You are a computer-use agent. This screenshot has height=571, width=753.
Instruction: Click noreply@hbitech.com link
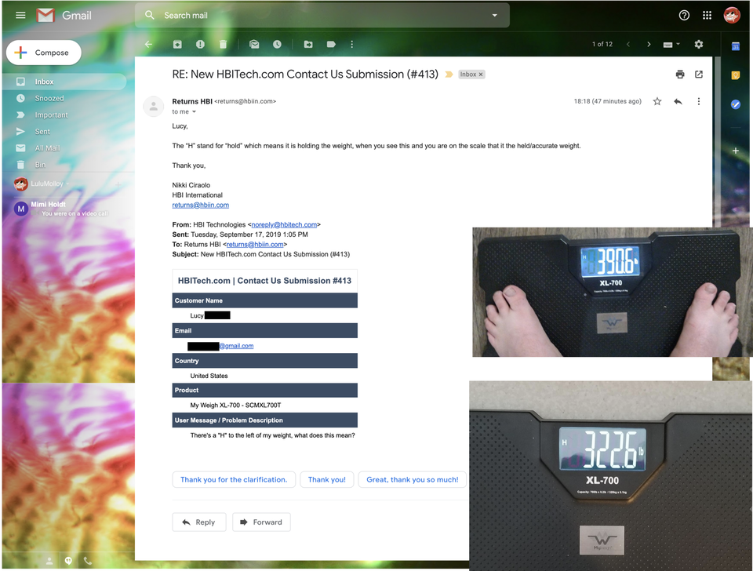click(x=284, y=225)
